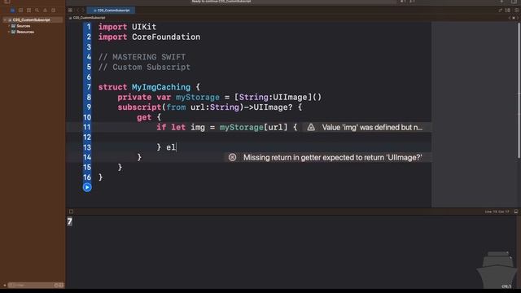521x293 pixels.
Task: Click line number 7 in the gutter
Action: pos(89,87)
